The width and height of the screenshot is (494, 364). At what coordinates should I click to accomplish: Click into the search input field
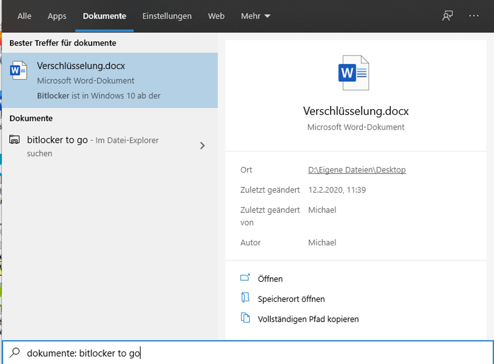point(261,353)
